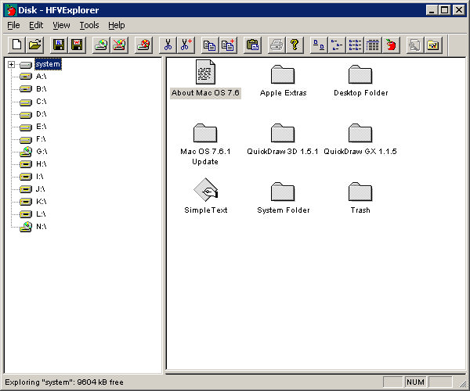Viewport: 470px width, 391px height.
Task: Click the scissors Cut icon
Action: coord(168,45)
